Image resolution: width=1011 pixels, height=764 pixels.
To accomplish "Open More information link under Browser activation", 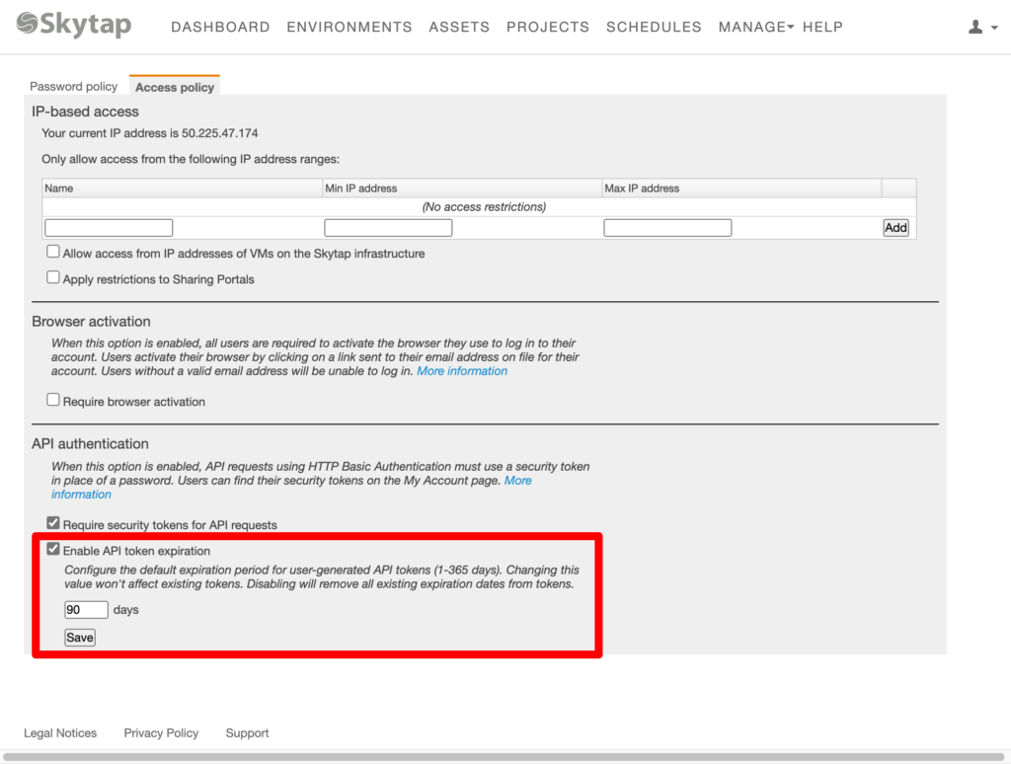I will 462,371.
